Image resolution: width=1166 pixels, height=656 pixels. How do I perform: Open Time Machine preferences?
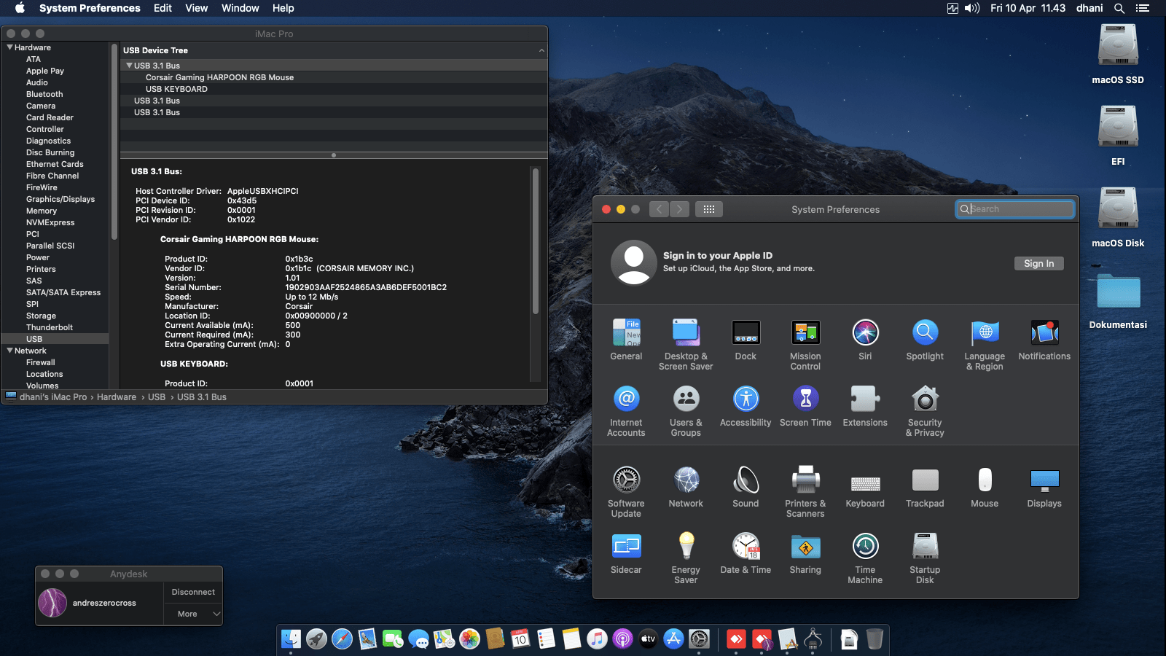point(865,558)
